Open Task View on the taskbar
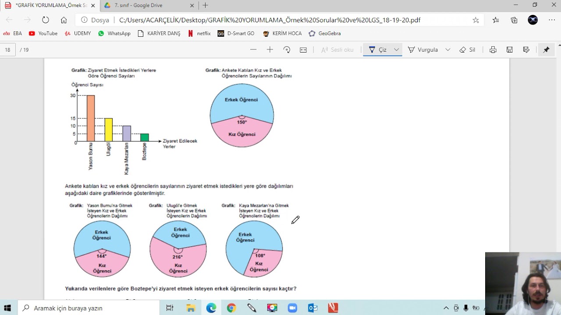The height and width of the screenshot is (315, 561). [x=170, y=308]
